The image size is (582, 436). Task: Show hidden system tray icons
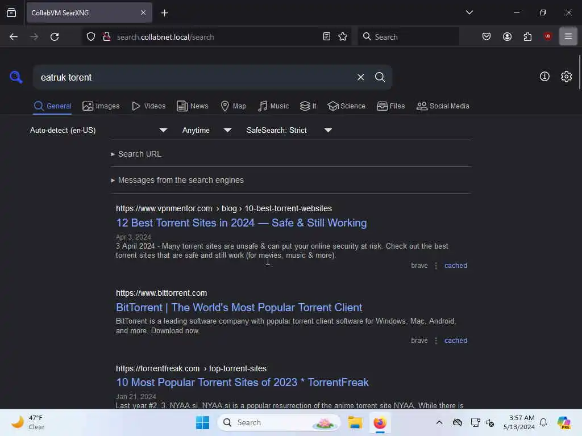tap(439, 422)
